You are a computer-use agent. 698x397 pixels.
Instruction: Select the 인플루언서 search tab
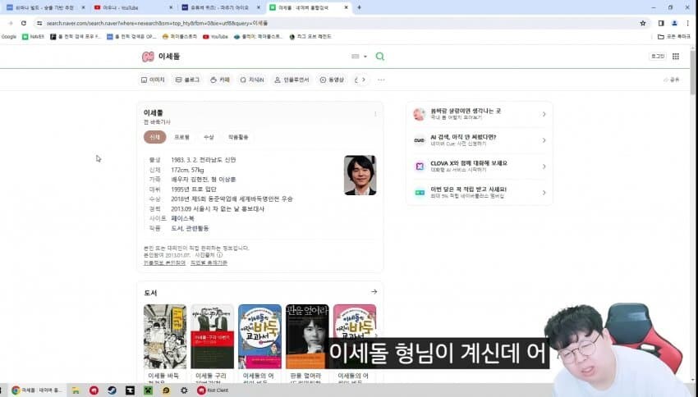pyautogui.click(x=292, y=80)
